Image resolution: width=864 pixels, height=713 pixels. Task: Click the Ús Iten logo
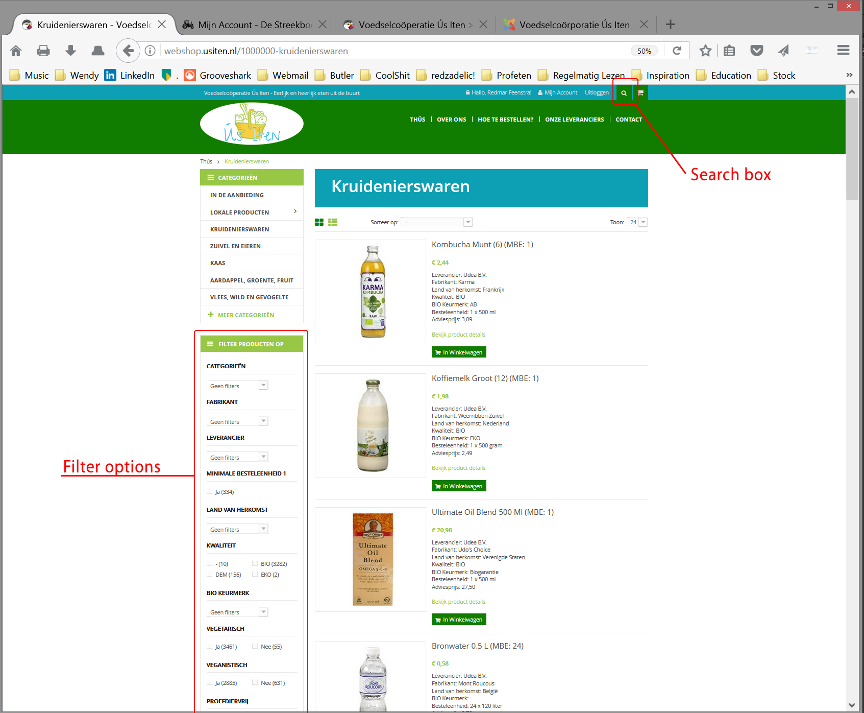click(x=252, y=124)
